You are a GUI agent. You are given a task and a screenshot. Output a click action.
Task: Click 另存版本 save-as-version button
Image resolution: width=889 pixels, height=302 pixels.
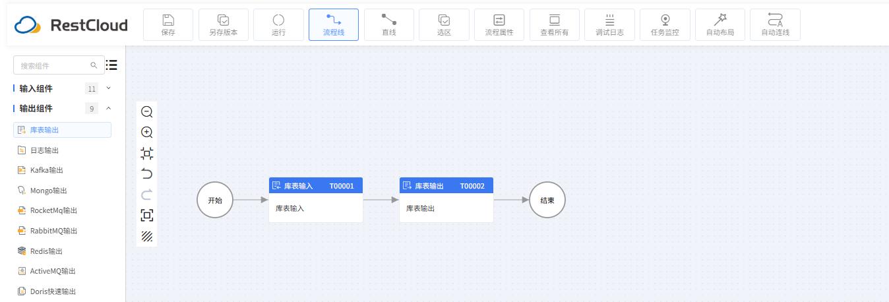(x=224, y=25)
